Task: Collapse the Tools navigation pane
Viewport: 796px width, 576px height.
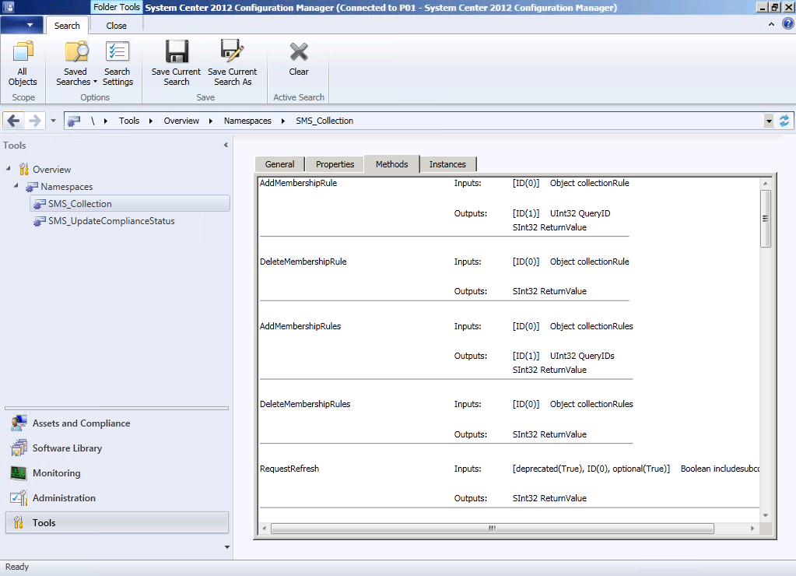Action: (x=226, y=146)
